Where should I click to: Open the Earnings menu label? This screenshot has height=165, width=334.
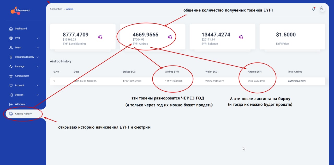pos(20,66)
